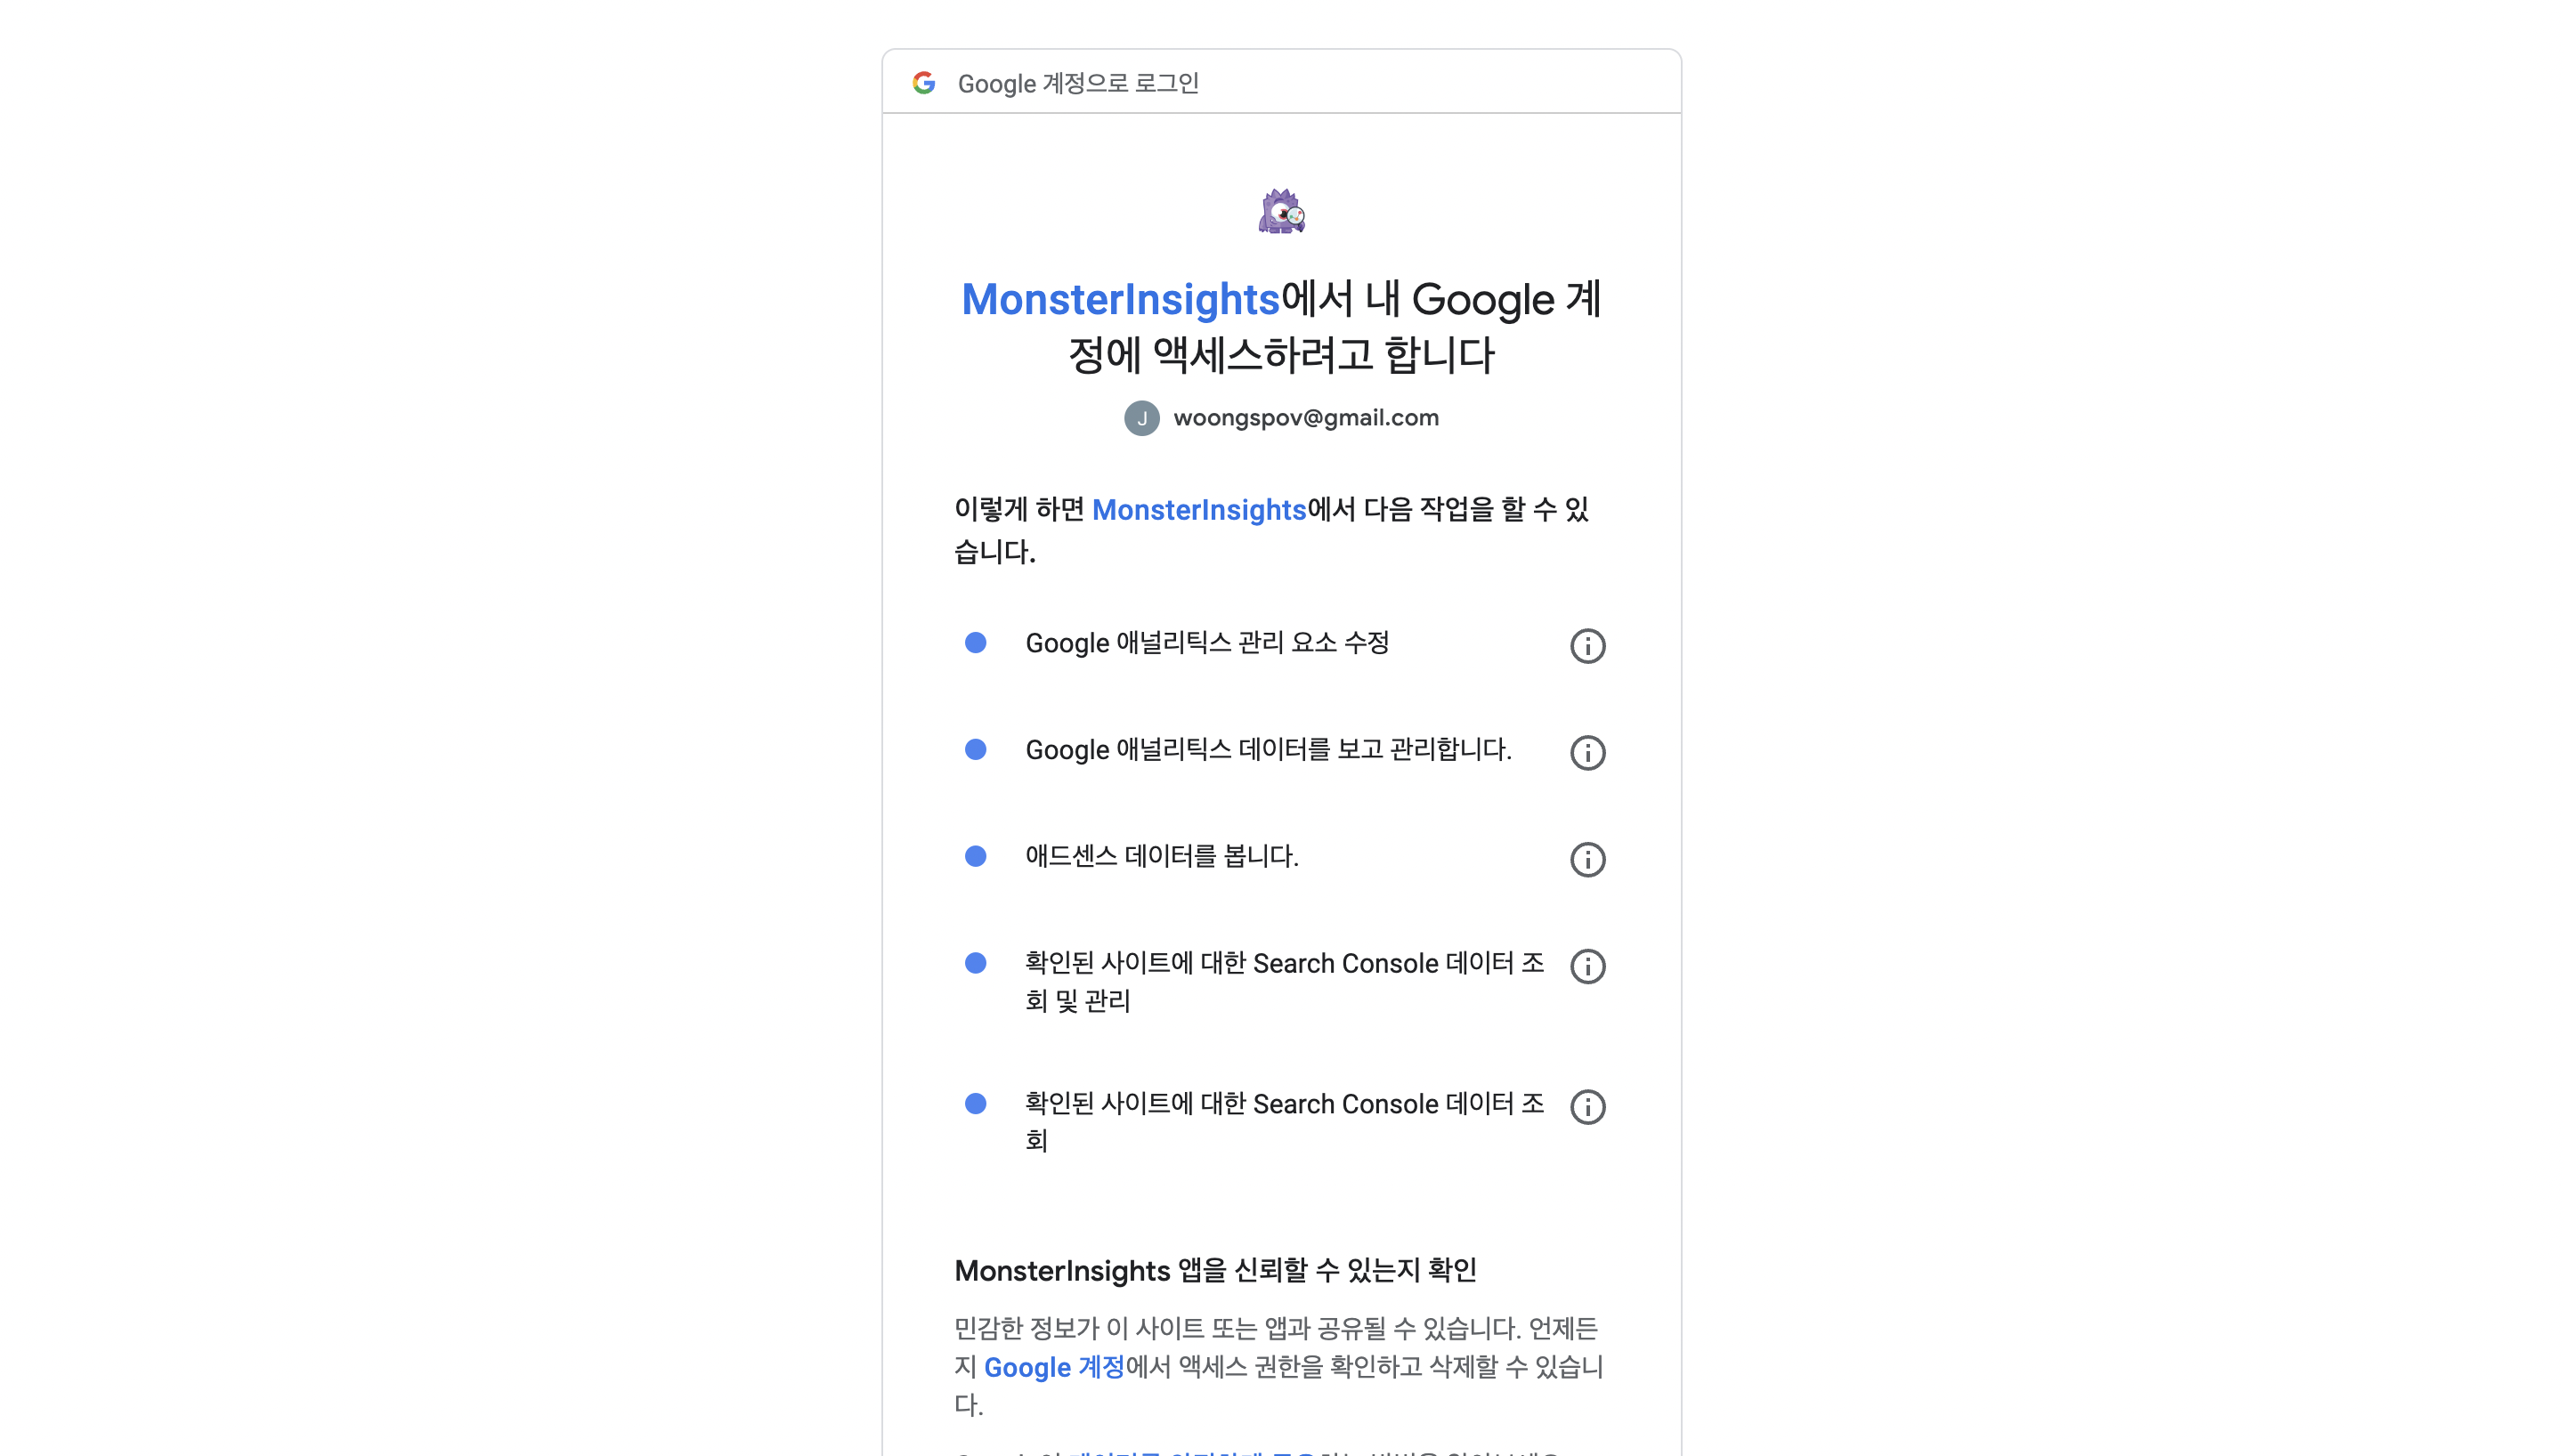
Task: Click the MonsterInsights monster mascot logo
Action: [x=1281, y=211]
